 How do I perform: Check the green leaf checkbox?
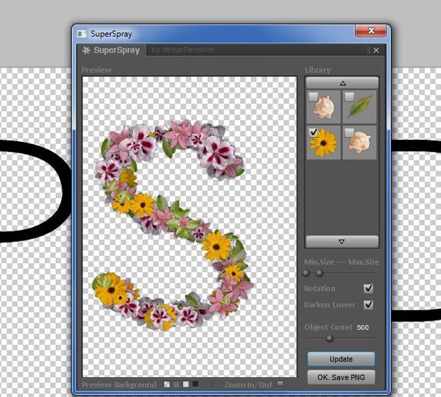coord(349,97)
